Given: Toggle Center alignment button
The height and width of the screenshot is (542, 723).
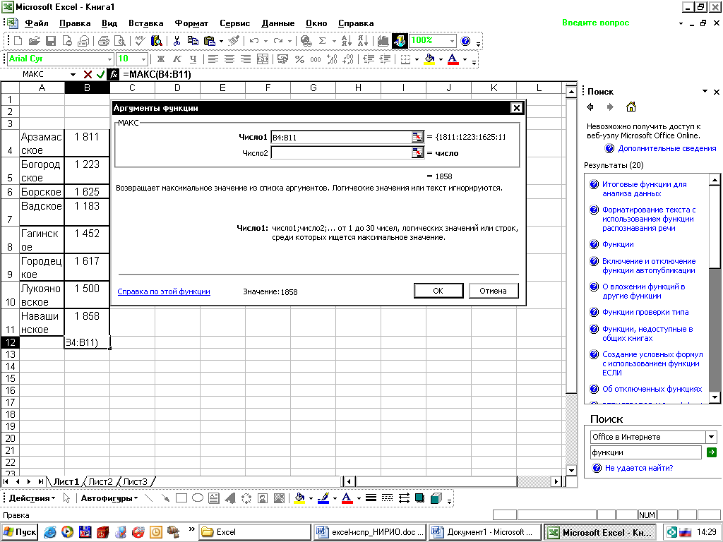Looking at the screenshot, I should click(229, 59).
